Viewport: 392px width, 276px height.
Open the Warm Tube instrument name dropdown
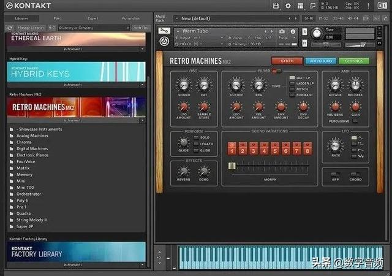click(x=178, y=31)
